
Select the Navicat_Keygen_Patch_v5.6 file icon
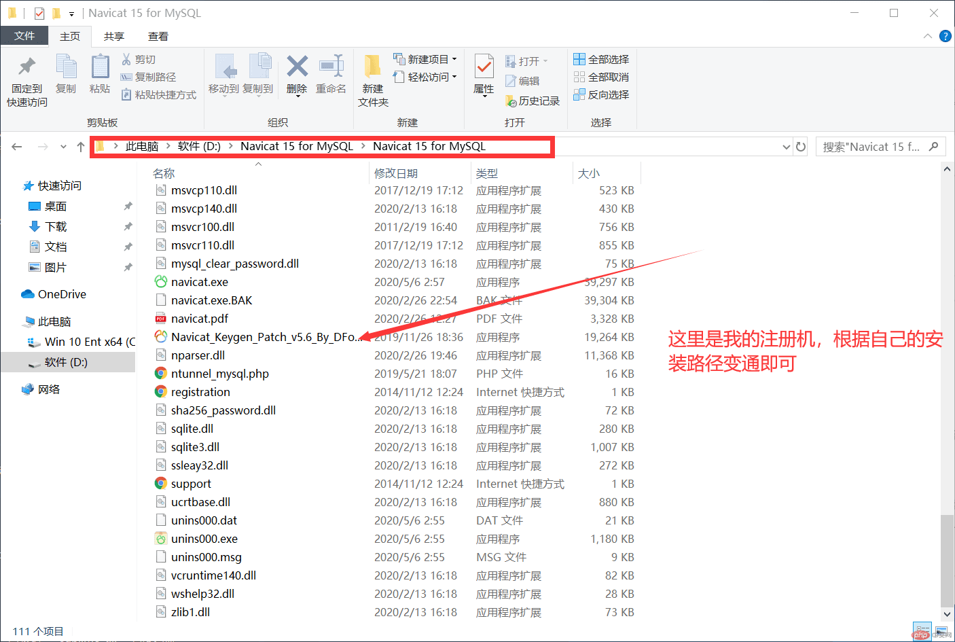pos(161,337)
